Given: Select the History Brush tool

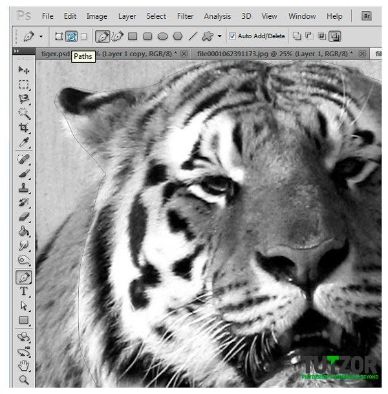Looking at the screenshot, I should (24, 202).
